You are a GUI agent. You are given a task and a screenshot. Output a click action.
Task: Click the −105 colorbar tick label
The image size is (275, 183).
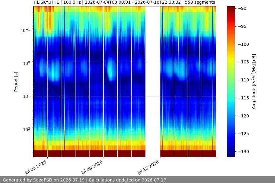pos(244,62)
